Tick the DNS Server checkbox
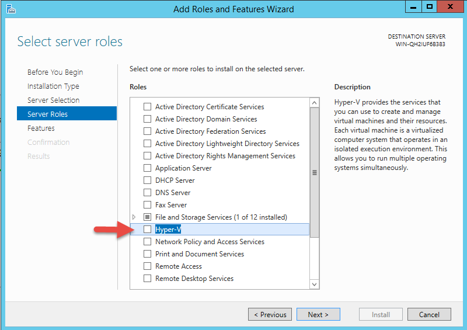Viewport: 467px width, 330px height. 147,193
